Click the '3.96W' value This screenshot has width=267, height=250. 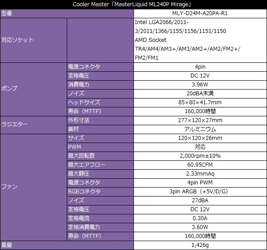200,84
